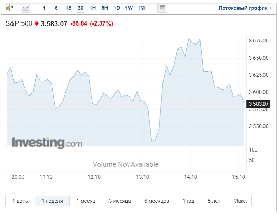Click the 13.10 date axis label
The width and height of the screenshot is (279, 215).
(142, 177)
